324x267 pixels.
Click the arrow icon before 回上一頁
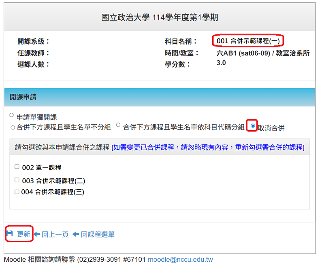click(x=37, y=234)
